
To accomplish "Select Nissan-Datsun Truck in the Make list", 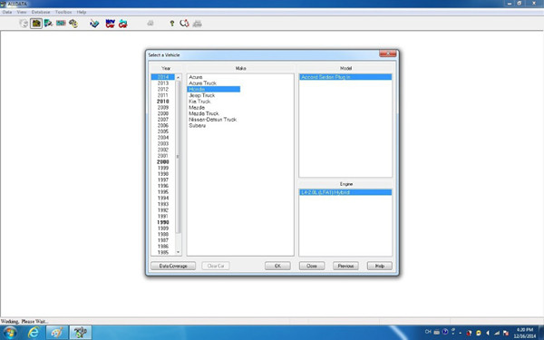I will [213, 120].
